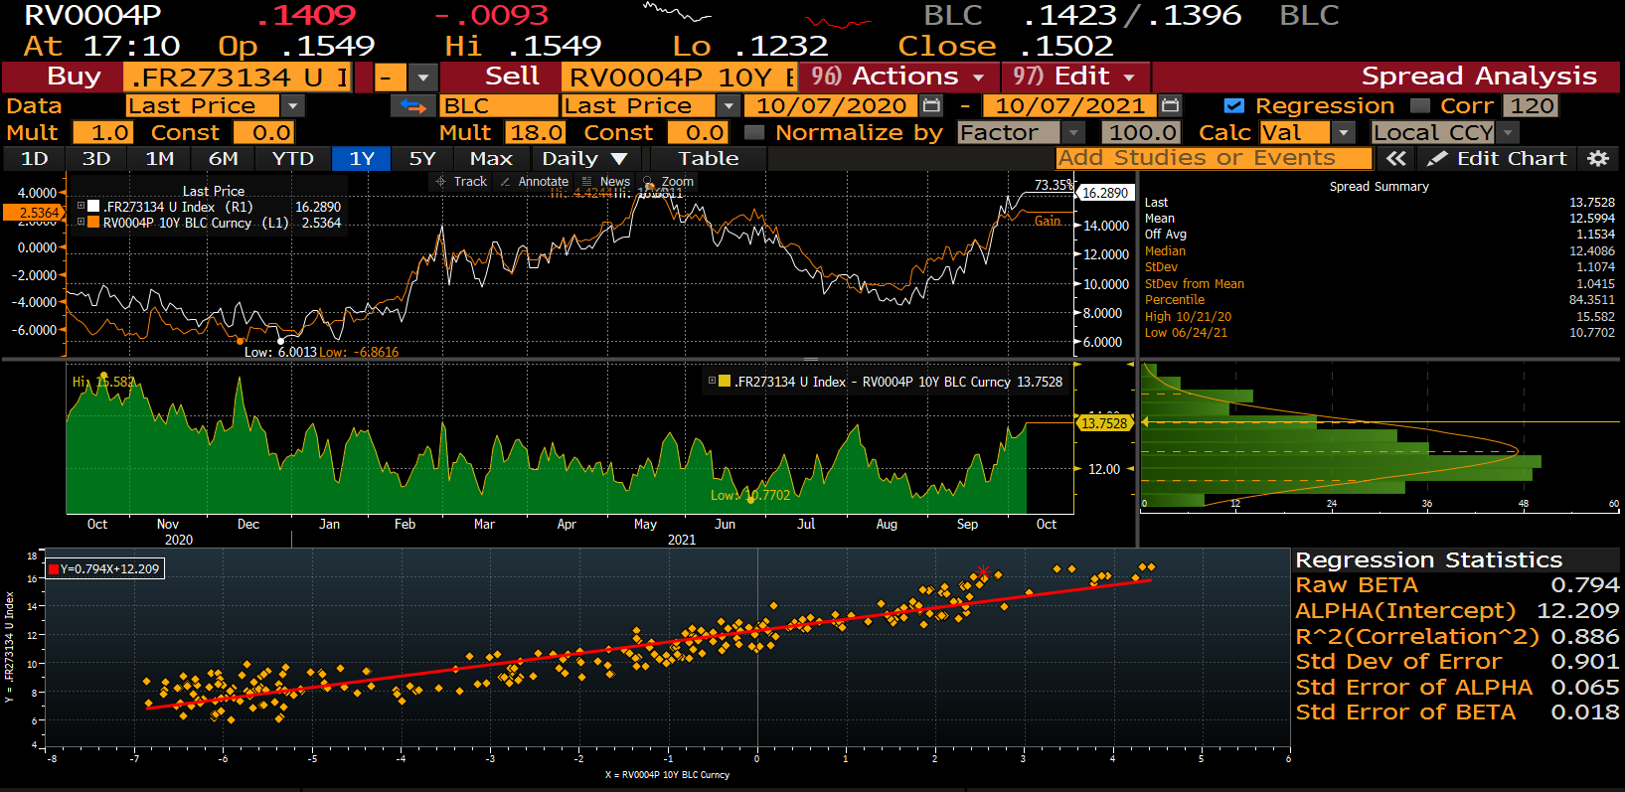Click white color swatch for .FR273134 series
This screenshot has height=792, width=1625.
[93, 207]
